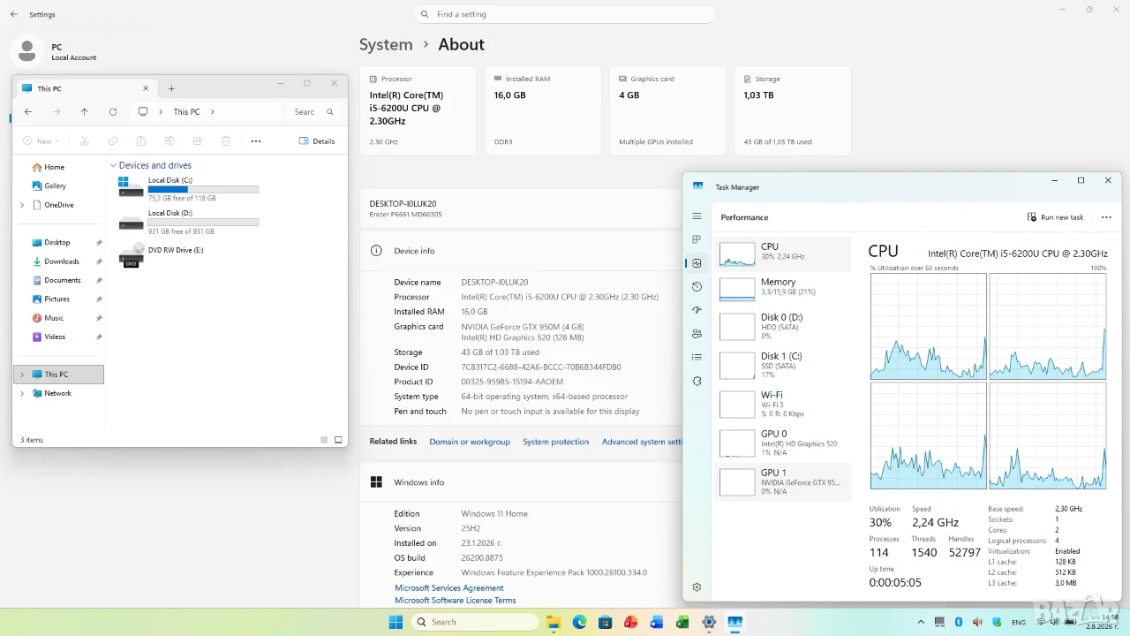Click the Copy icon in Explorer toolbar
The image size is (1130, 636).
(x=113, y=141)
